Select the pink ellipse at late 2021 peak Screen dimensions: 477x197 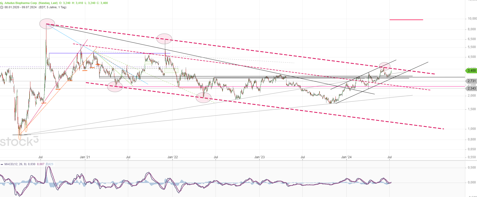(x=164, y=39)
